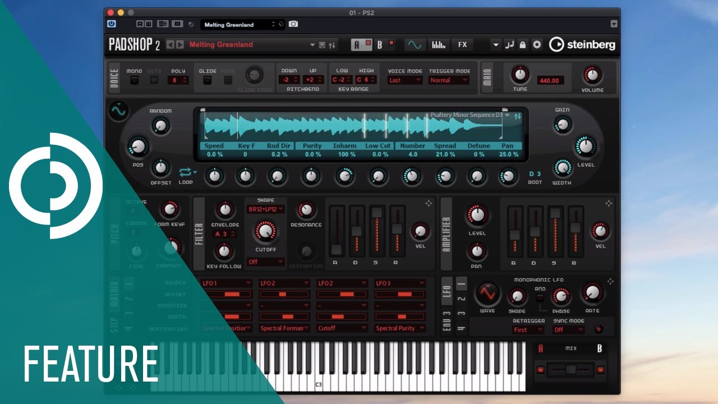Toggle the plug-in power bypass button
The height and width of the screenshot is (404, 718).
pos(111,24)
